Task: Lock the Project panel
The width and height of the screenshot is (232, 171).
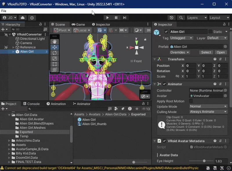Action: pyautogui.click(x=143, y=104)
